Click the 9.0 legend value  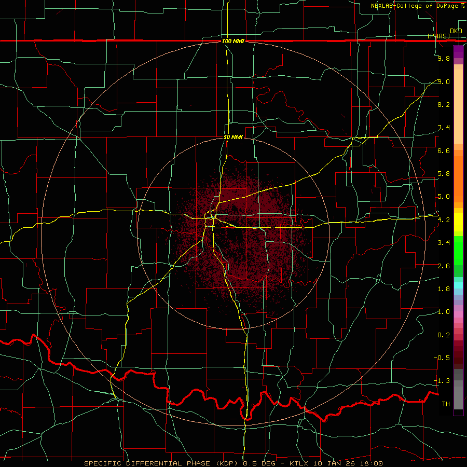(444, 81)
